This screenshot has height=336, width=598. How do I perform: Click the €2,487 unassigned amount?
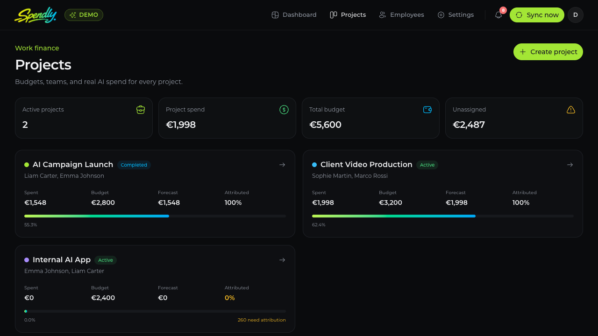[x=469, y=125]
